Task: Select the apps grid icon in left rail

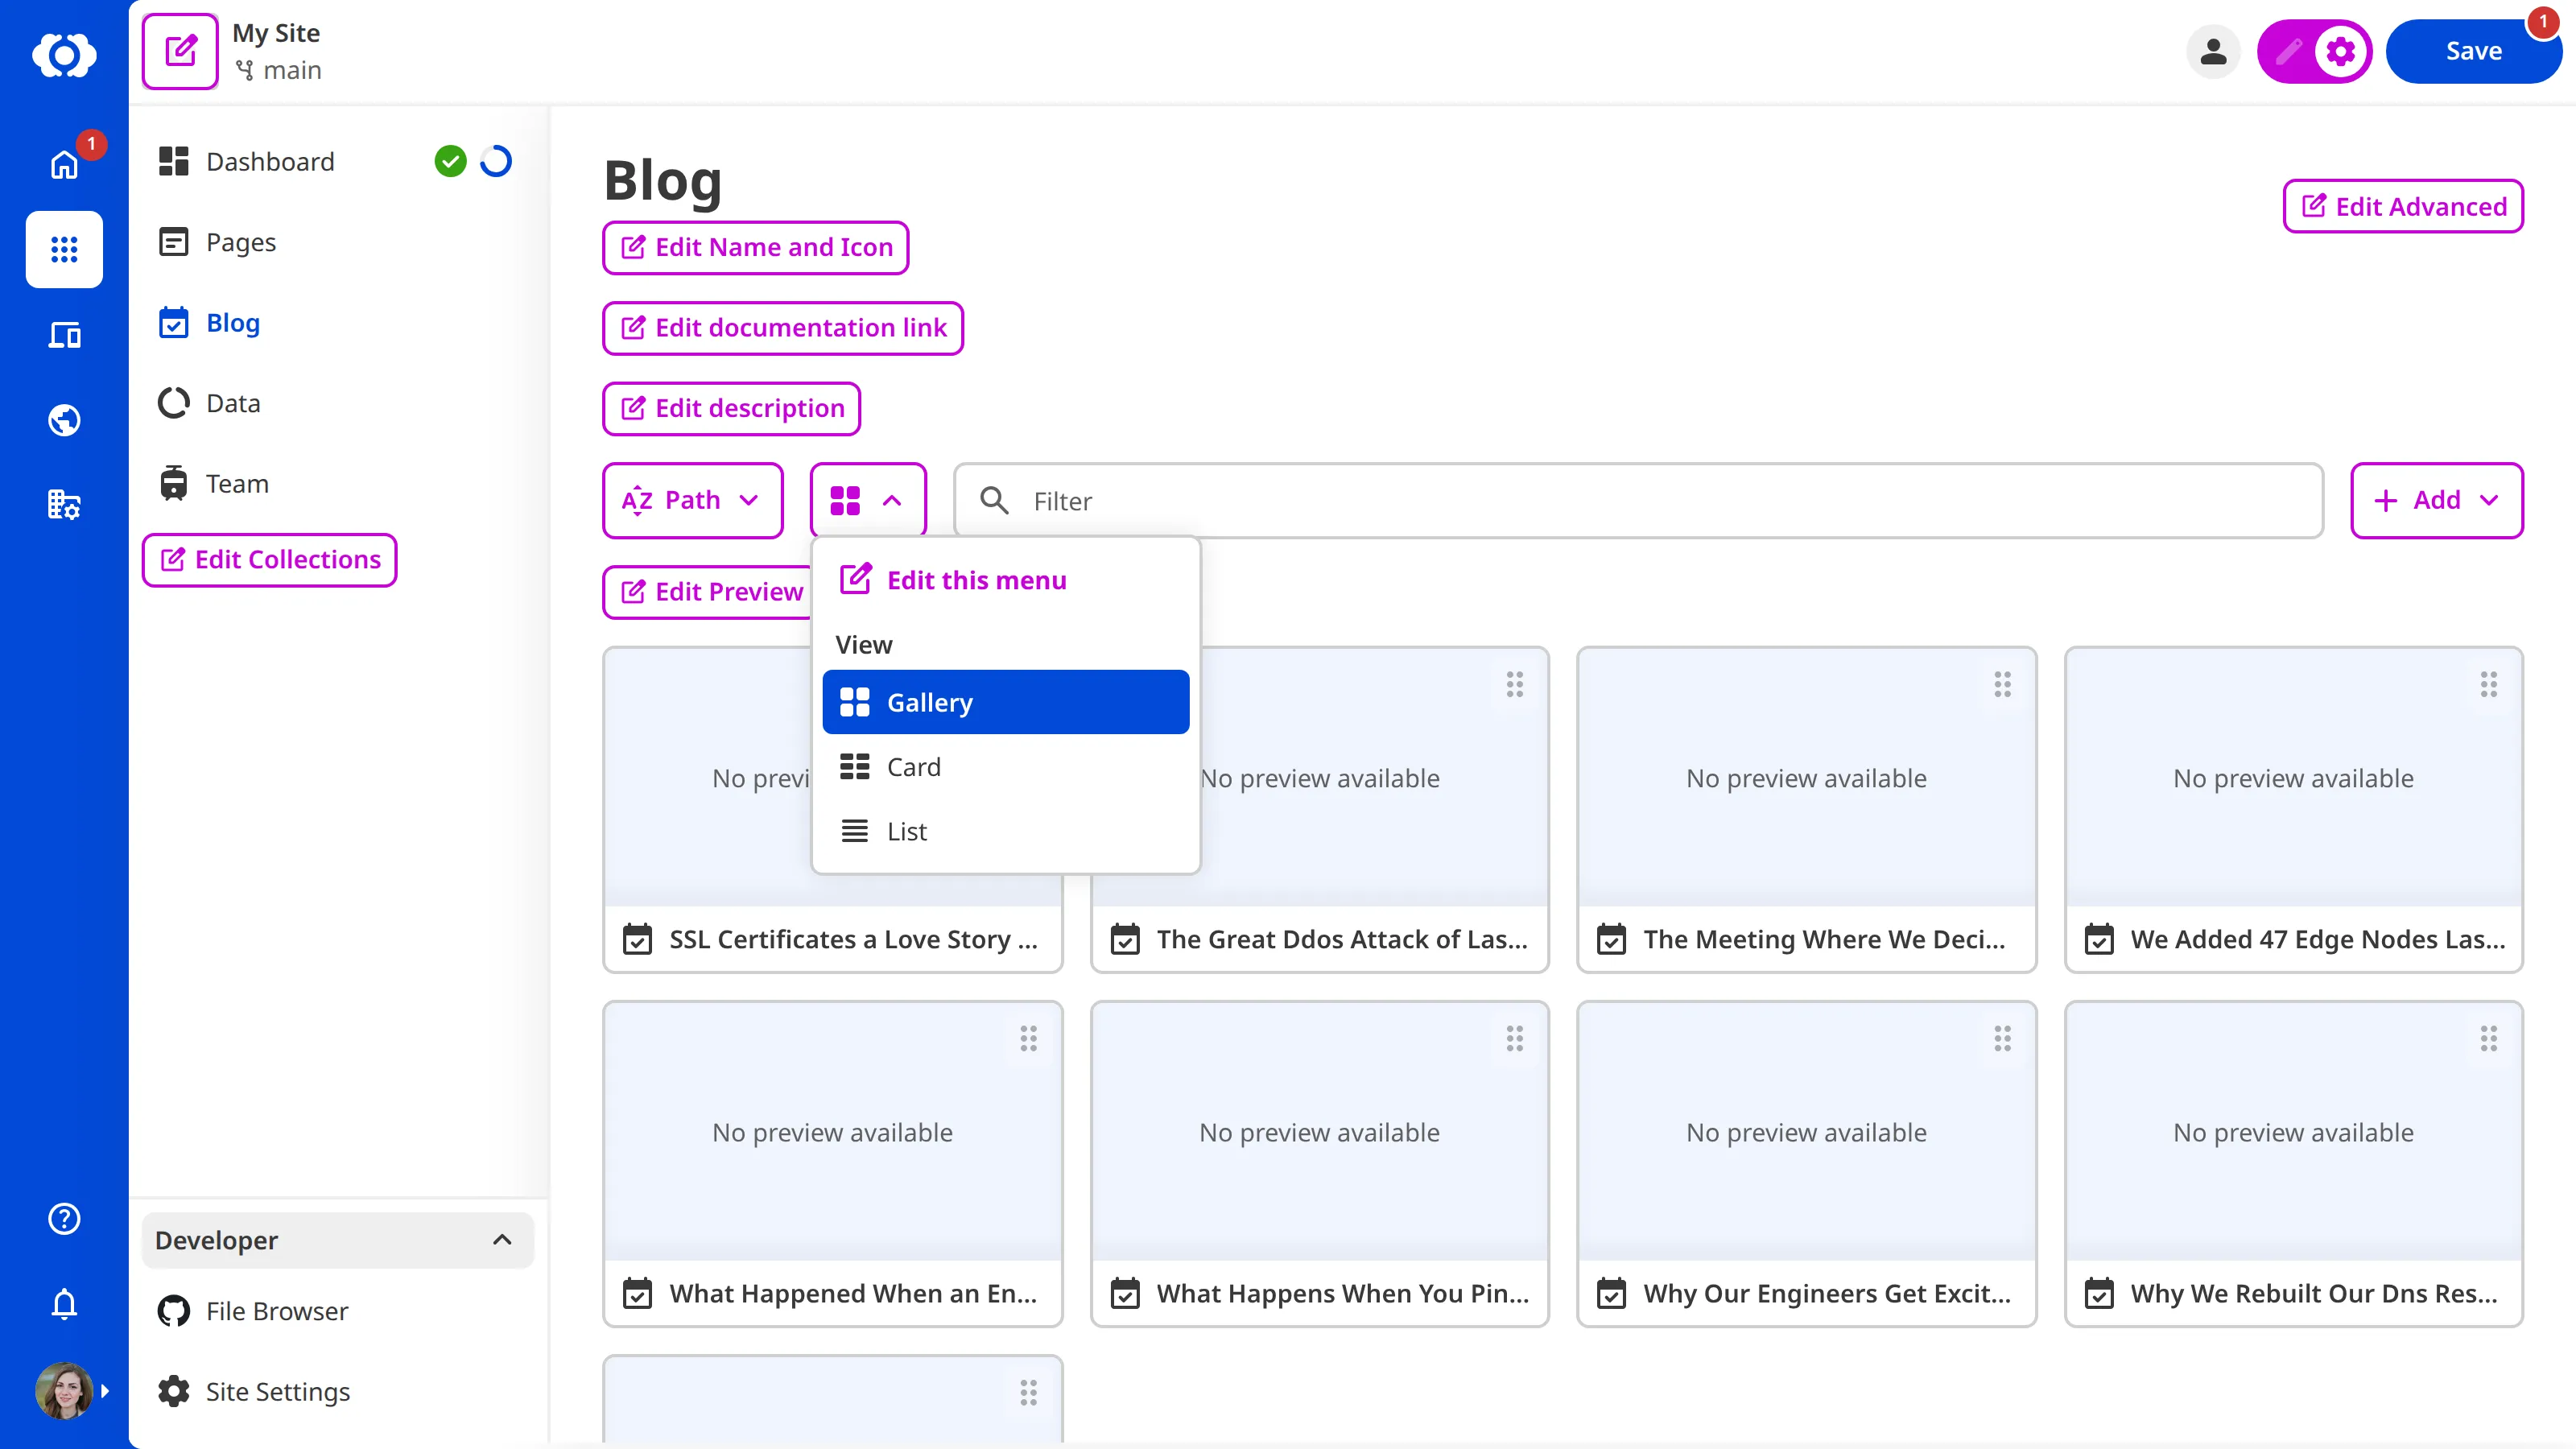Action: (64, 249)
